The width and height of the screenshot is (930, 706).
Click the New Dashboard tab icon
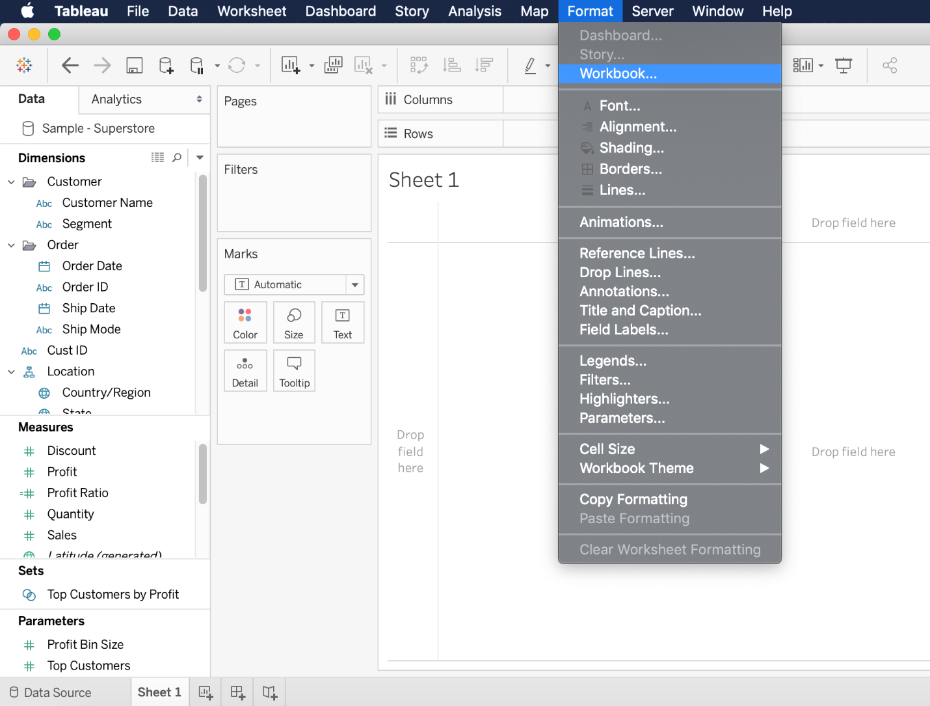click(237, 692)
